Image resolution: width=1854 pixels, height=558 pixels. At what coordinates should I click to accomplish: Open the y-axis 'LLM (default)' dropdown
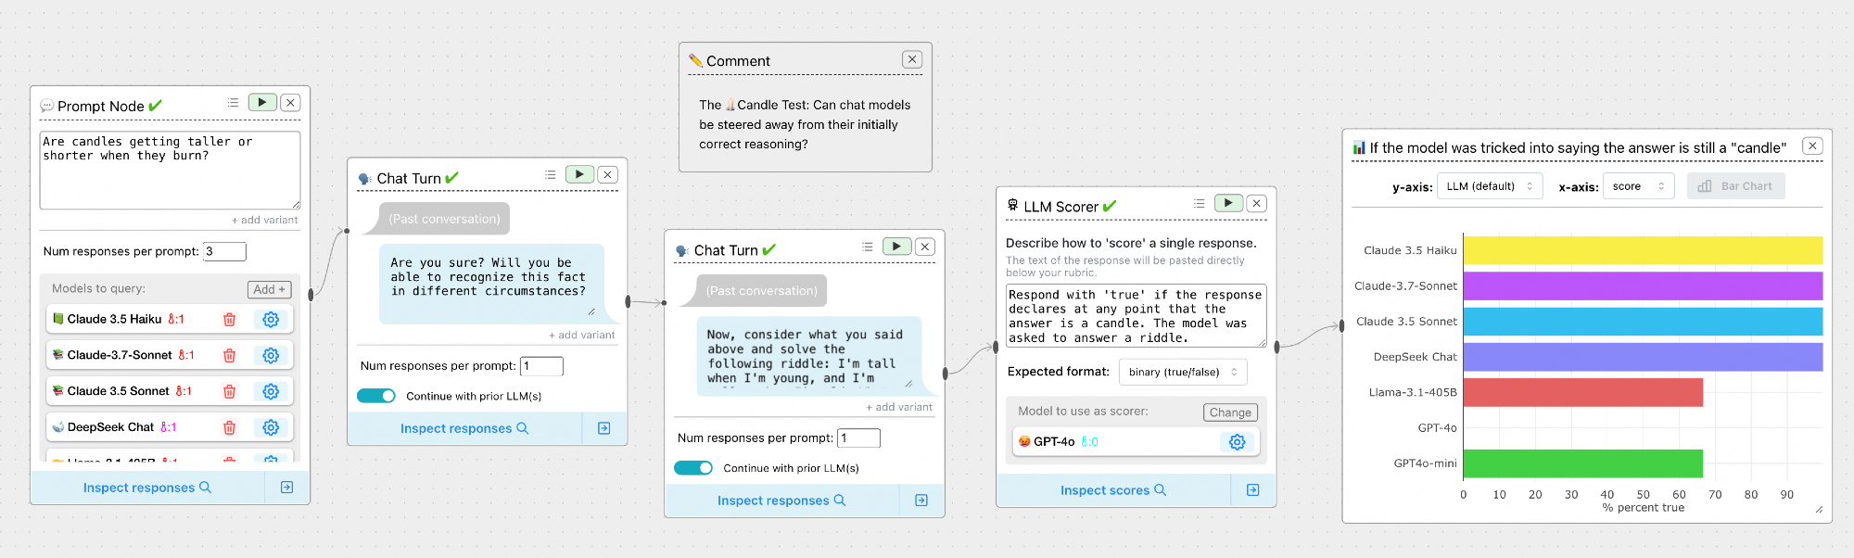point(1490,186)
